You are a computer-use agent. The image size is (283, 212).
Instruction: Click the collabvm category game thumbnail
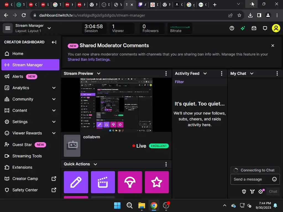coord(72,146)
